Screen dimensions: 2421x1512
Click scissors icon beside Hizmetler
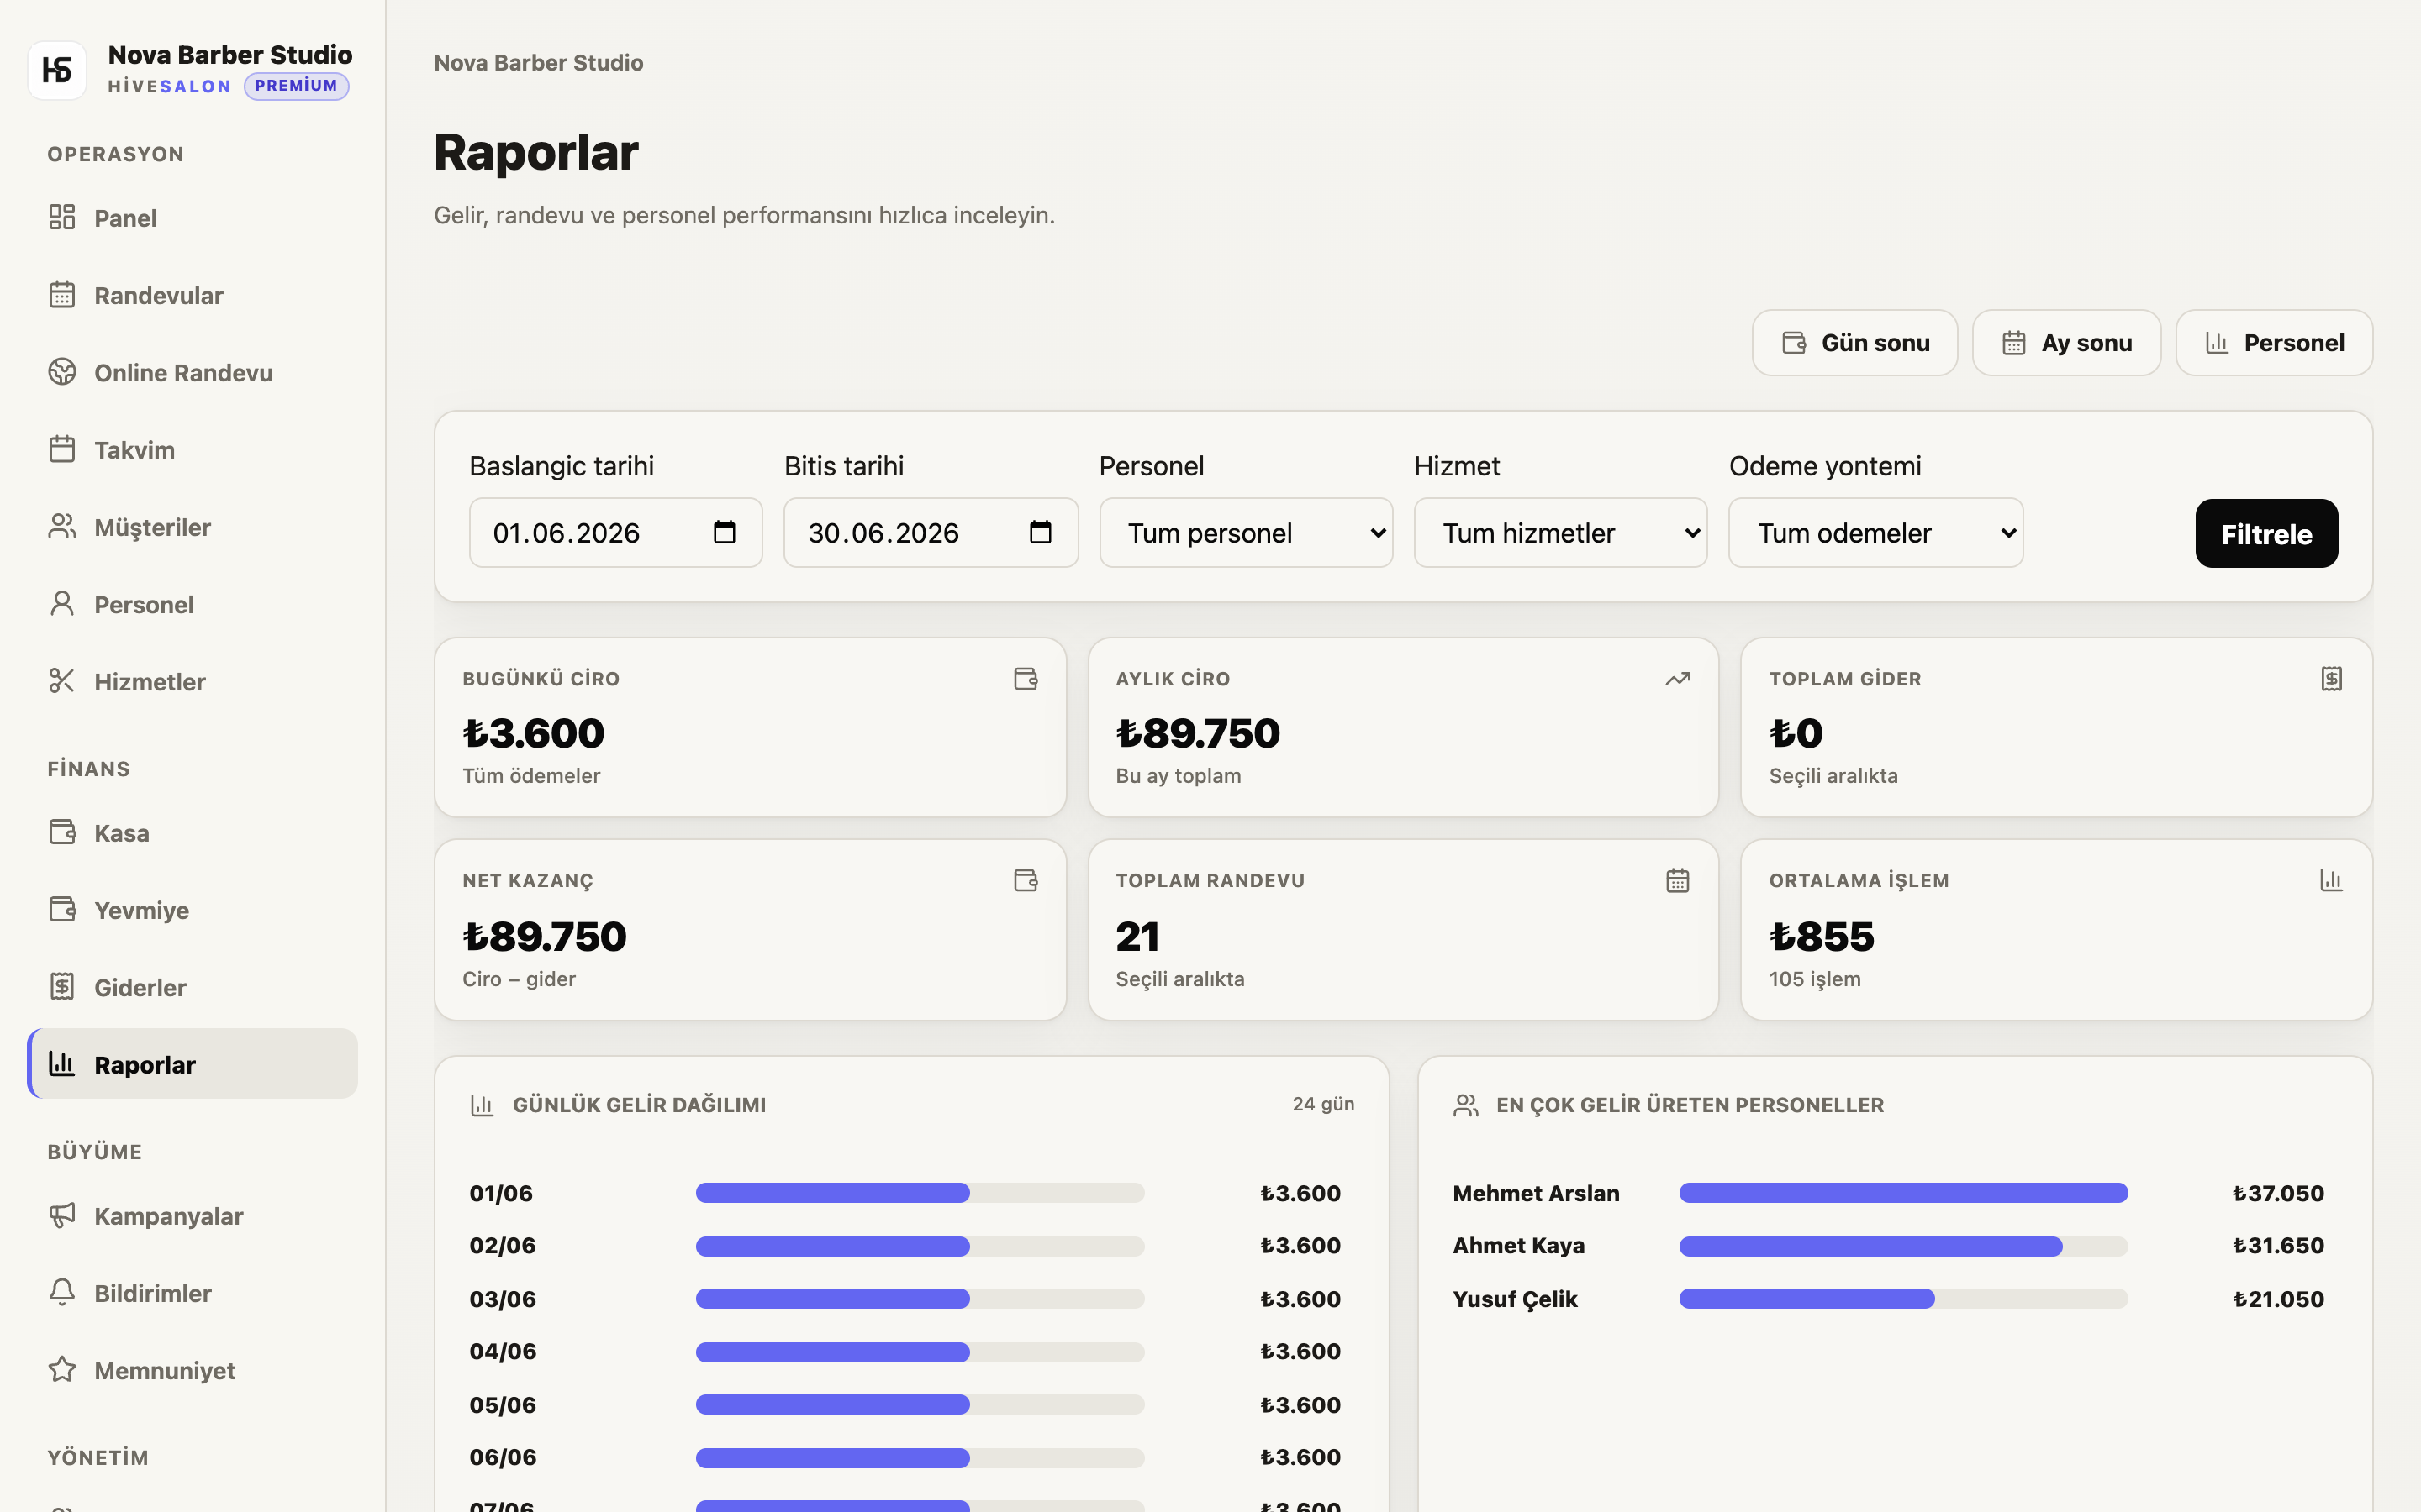(62, 681)
